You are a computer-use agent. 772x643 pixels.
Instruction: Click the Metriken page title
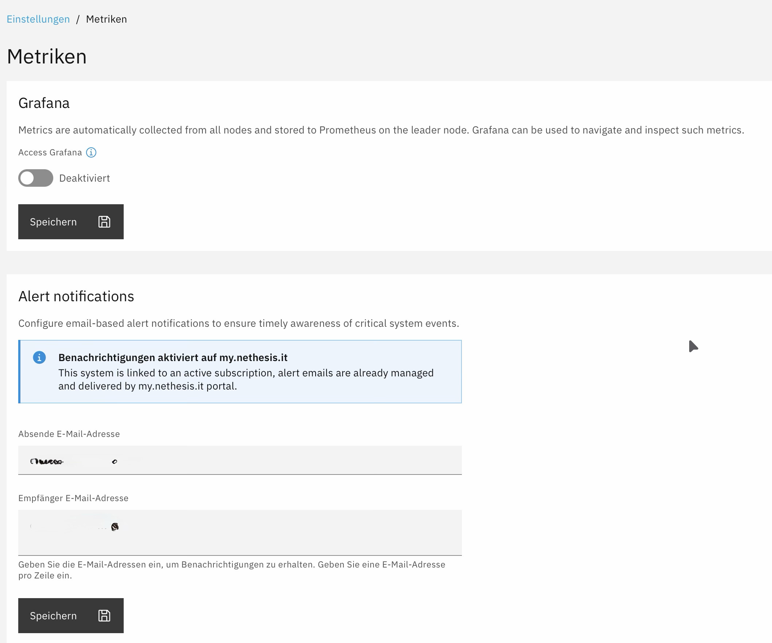(47, 57)
